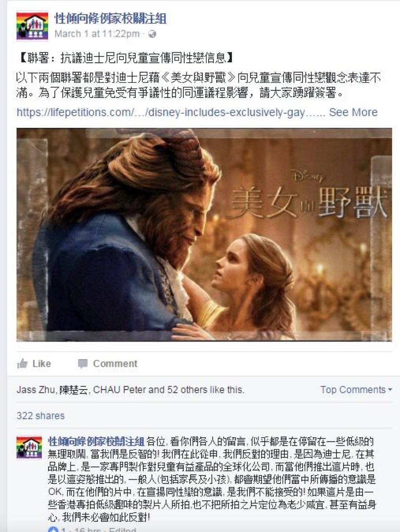This screenshot has width=400, height=532.
Task: Click the commenter page name in comment
Action: tap(96, 442)
